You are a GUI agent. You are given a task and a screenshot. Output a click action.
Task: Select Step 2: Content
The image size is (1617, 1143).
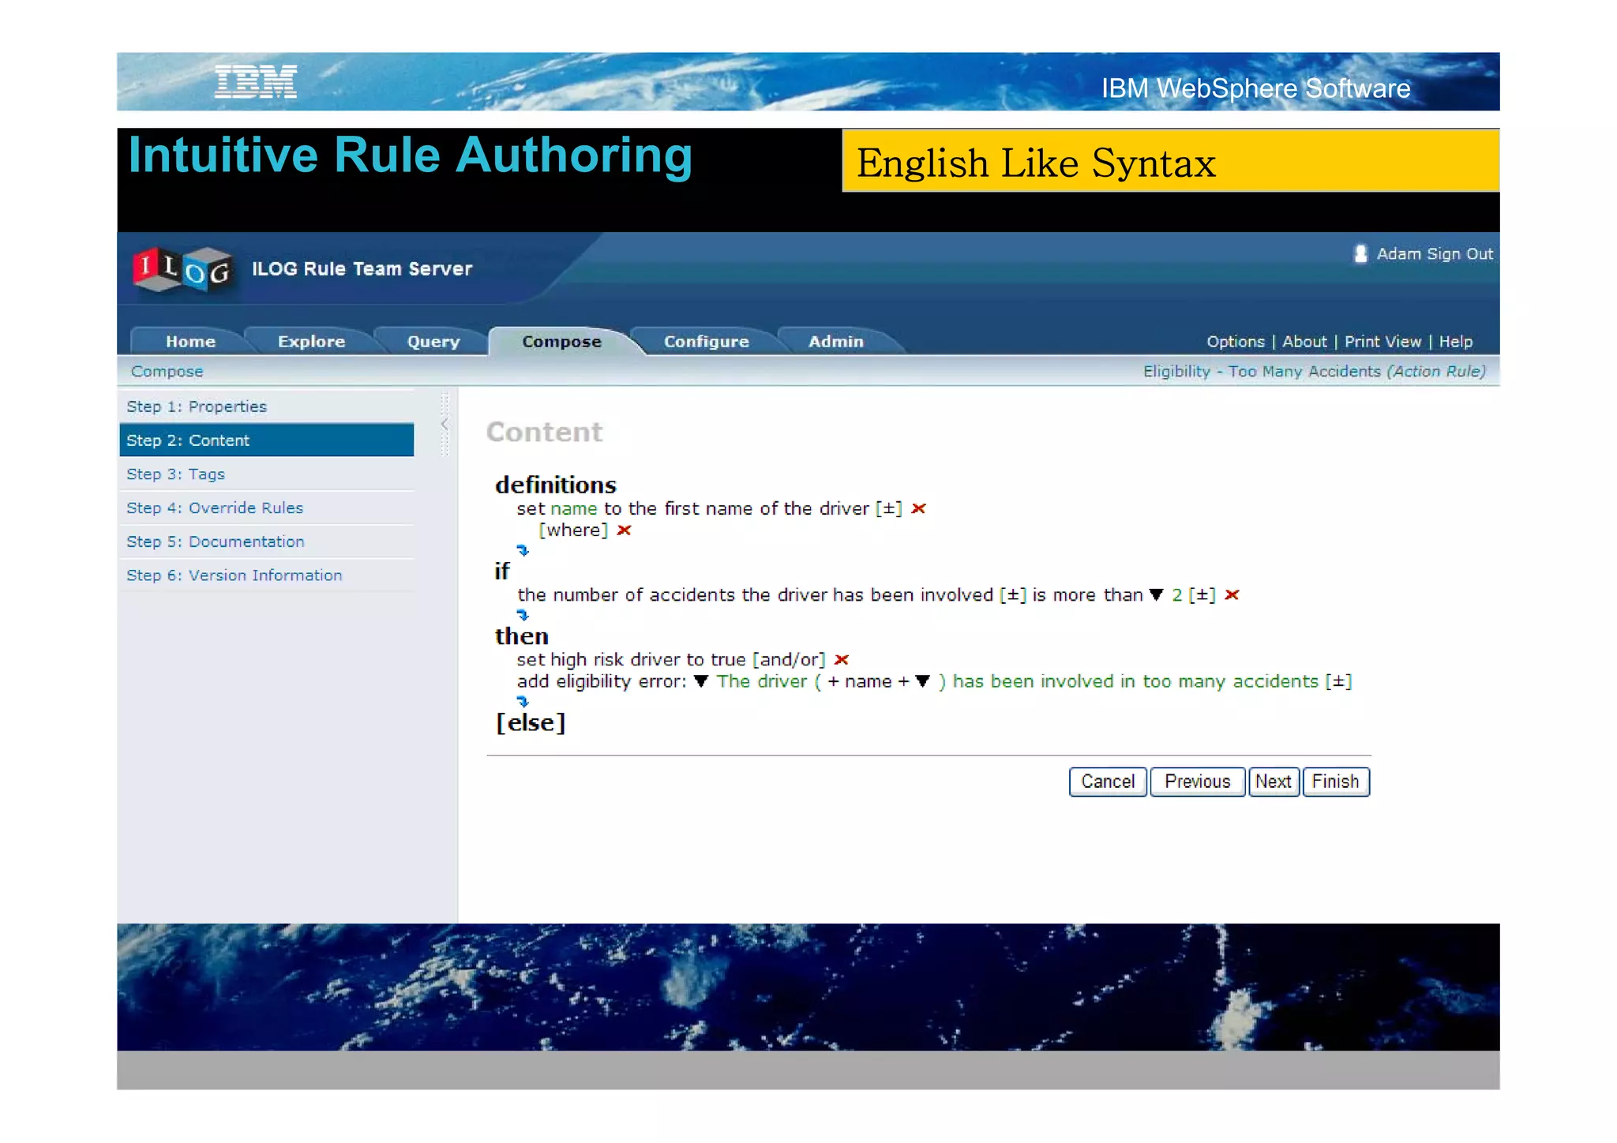tap(267, 440)
